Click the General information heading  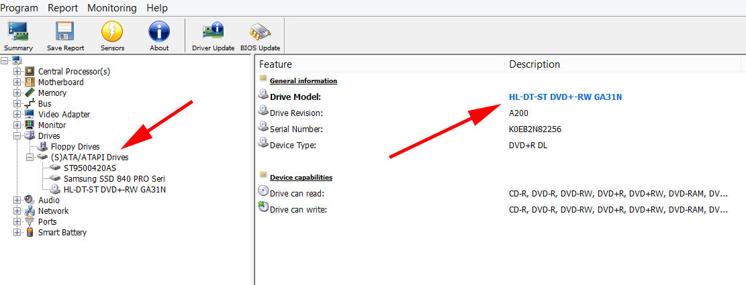click(x=304, y=80)
